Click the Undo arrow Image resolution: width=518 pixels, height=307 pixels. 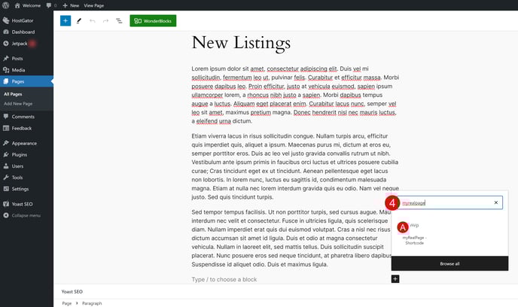tap(92, 21)
